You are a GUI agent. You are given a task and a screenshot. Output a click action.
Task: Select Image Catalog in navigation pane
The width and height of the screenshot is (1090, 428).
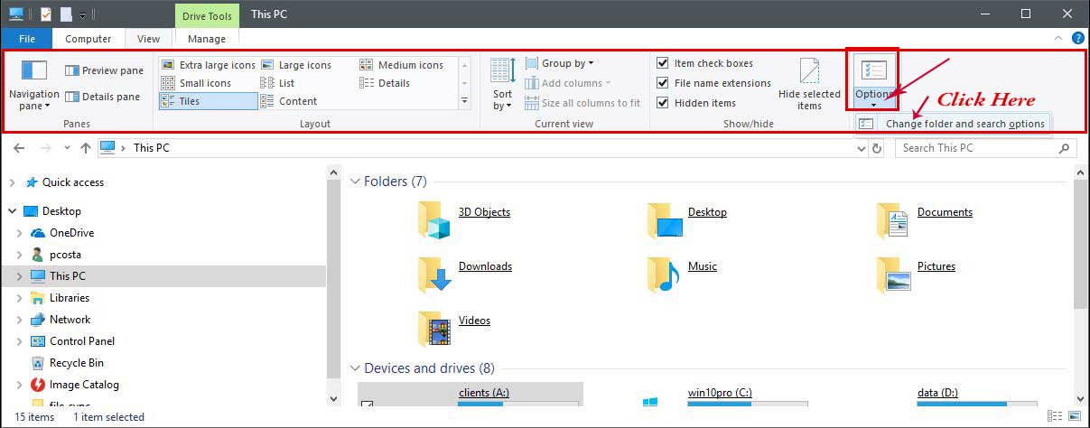[84, 385]
